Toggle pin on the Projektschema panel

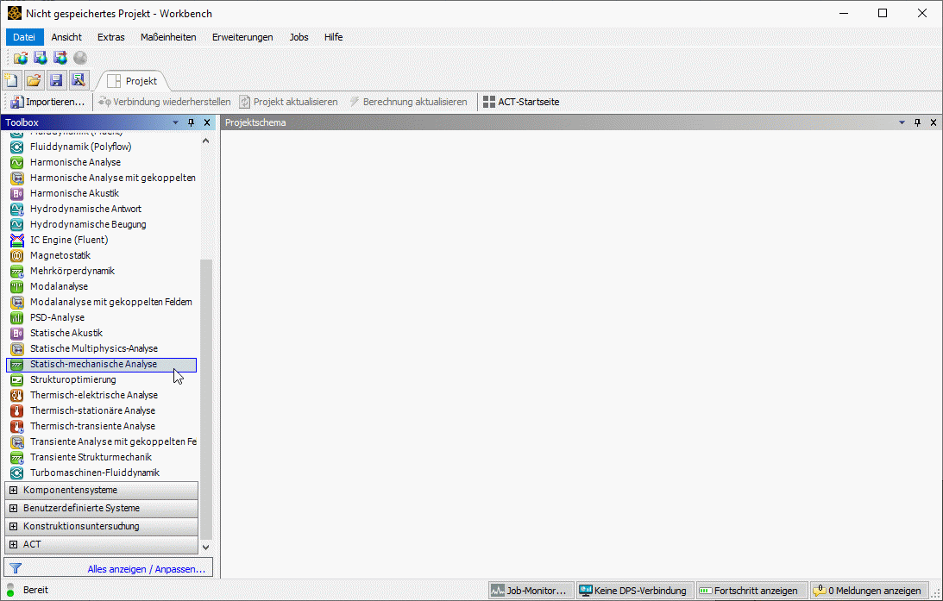(x=917, y=122)
